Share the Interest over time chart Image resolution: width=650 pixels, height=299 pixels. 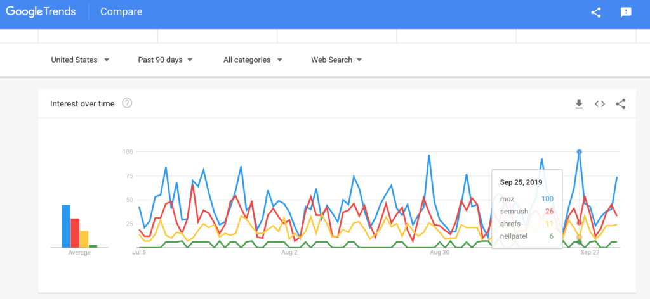pyautogui.click(x=621, y=105)
